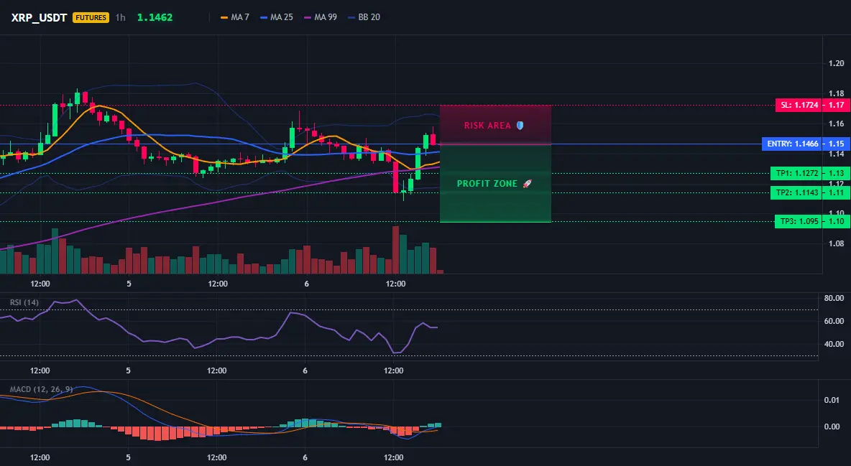Click the 1.16 price axis label
Viewport: 851px width, 466px height.
pyautogui.click(x=837, y=124)
